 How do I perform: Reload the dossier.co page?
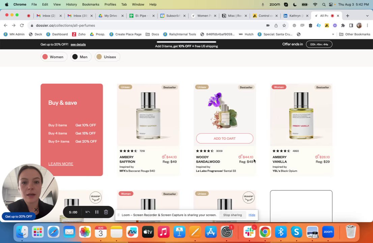22,25
